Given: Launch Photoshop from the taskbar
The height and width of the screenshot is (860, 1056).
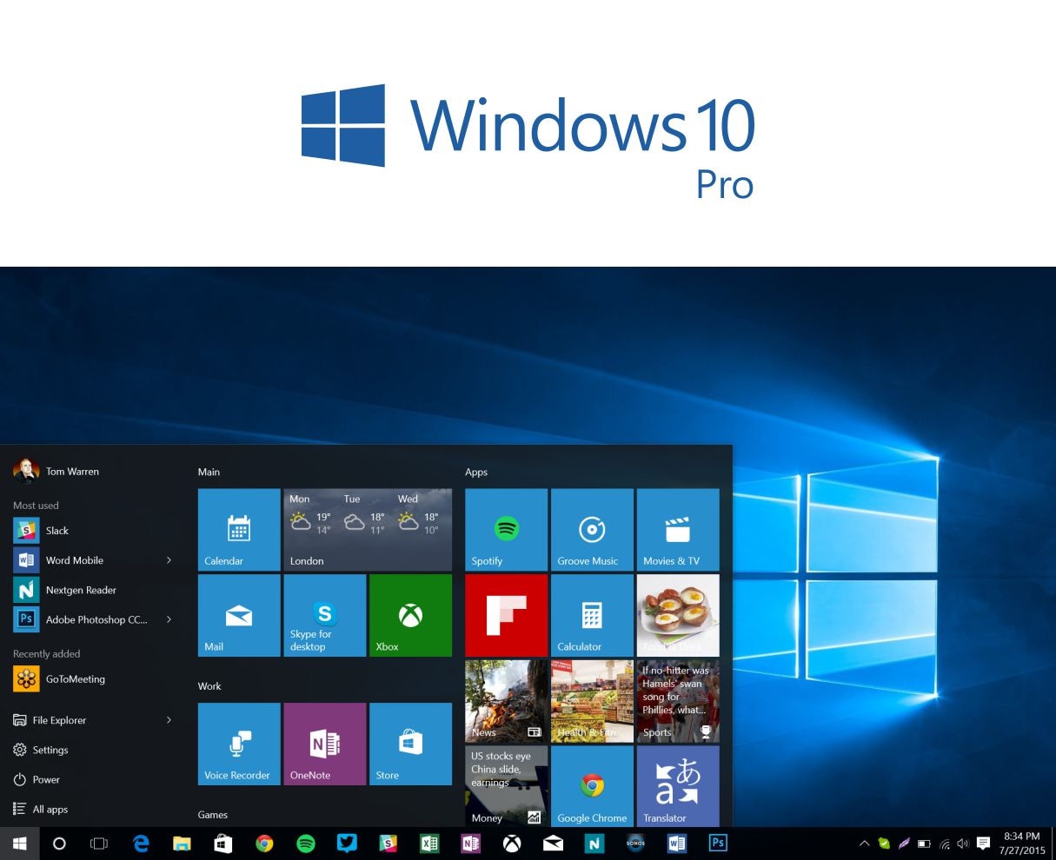Looking at the screenshot, I should 718,843.
